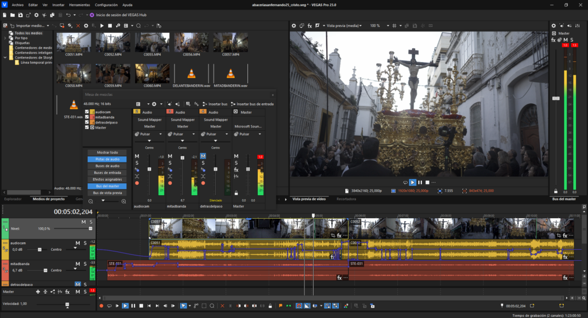Start media preview in Project Media toolbar
Screen dimensions: 588x318
tap(102, 26)
